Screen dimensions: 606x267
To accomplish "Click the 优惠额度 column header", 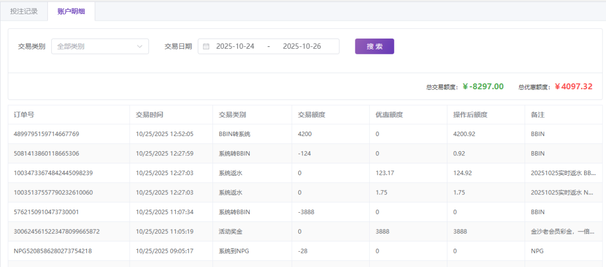I will point(389,115).
